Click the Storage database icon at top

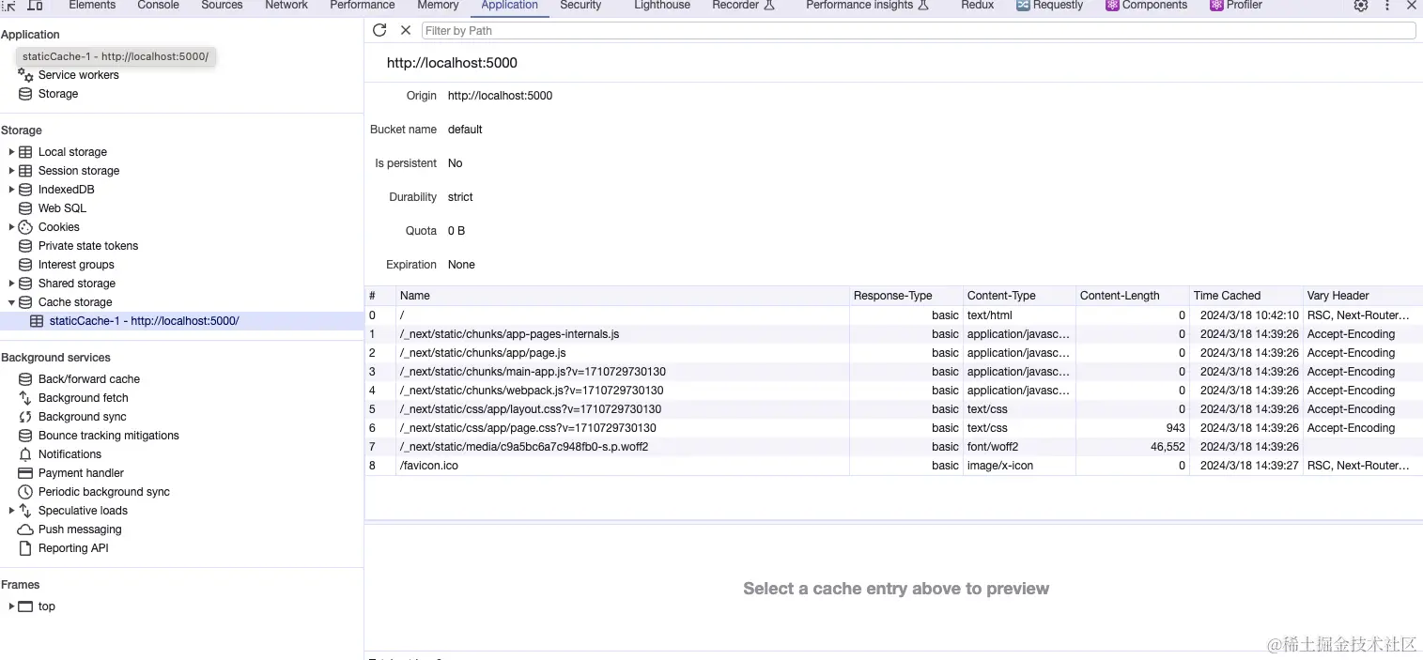coord(25,94)
